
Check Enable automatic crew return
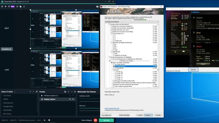pyautogui.click(x=112, y=30)
